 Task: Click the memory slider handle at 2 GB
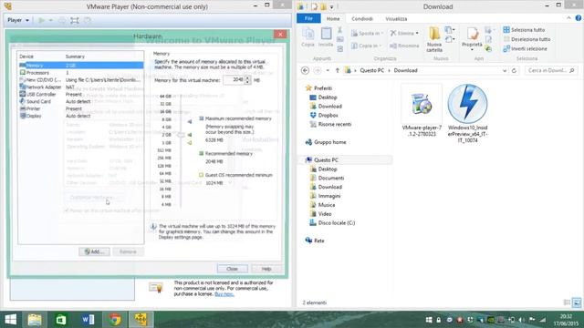point(181,135)
